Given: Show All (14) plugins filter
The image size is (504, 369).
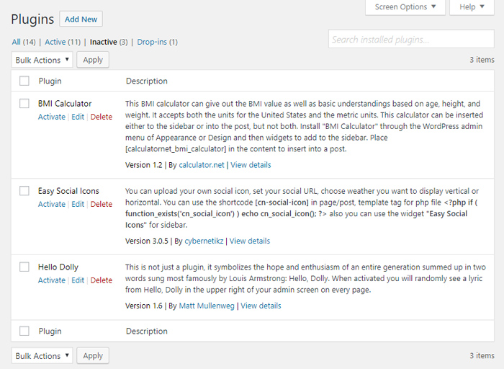Looking at the screenshot, I should 24,42.
